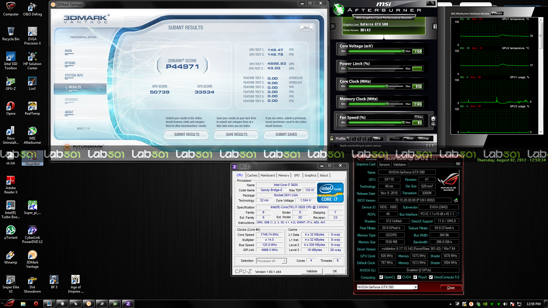Show hidden tray icons arrow
This screenshot has height=308, width=548.
tap(451, 304)
